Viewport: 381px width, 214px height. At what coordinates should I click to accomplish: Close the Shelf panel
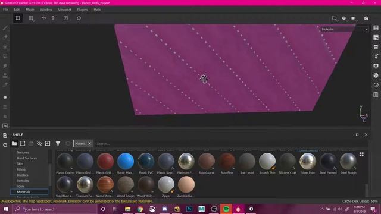[366, 135]
